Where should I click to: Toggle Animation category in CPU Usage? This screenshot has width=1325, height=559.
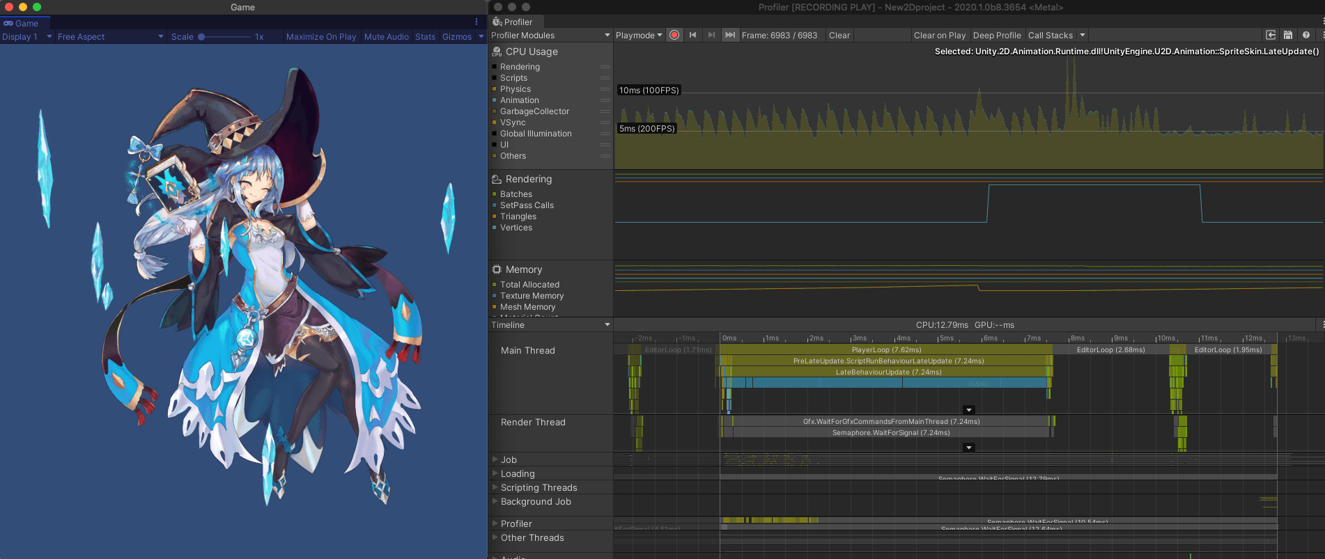point(495,100)
